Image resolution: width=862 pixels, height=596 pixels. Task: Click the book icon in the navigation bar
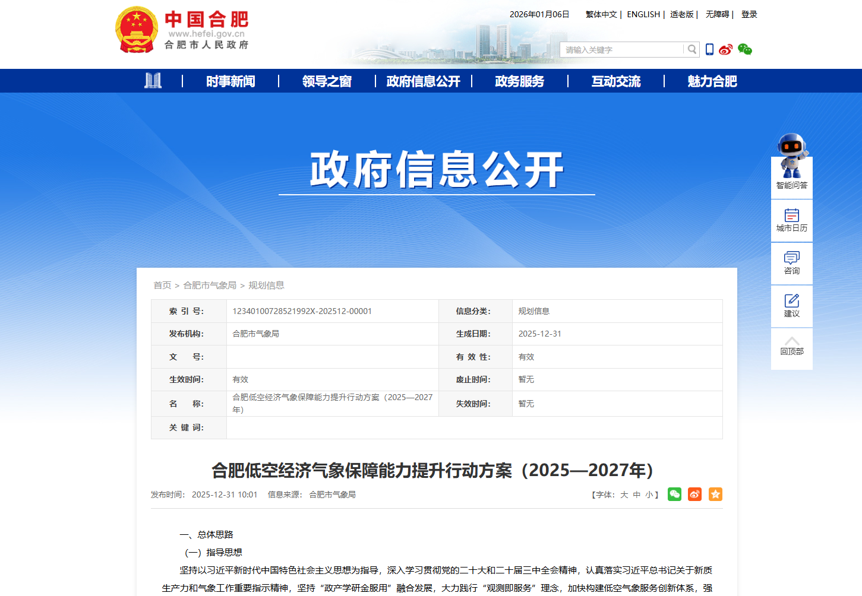153,81
